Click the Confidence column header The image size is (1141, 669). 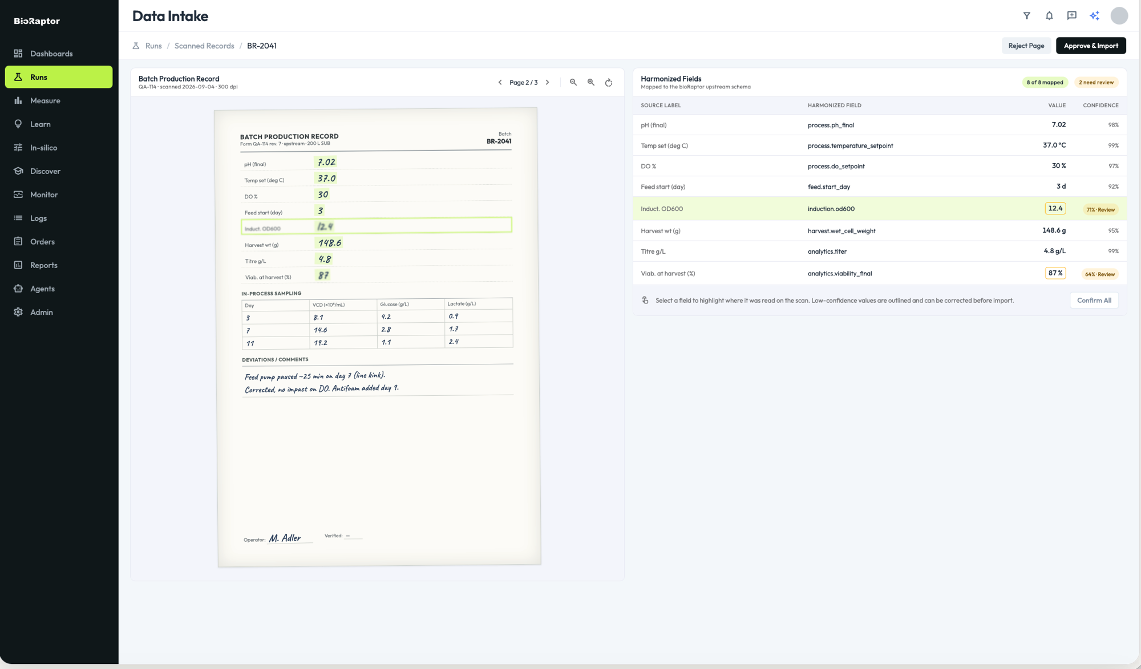point(1100,106)
